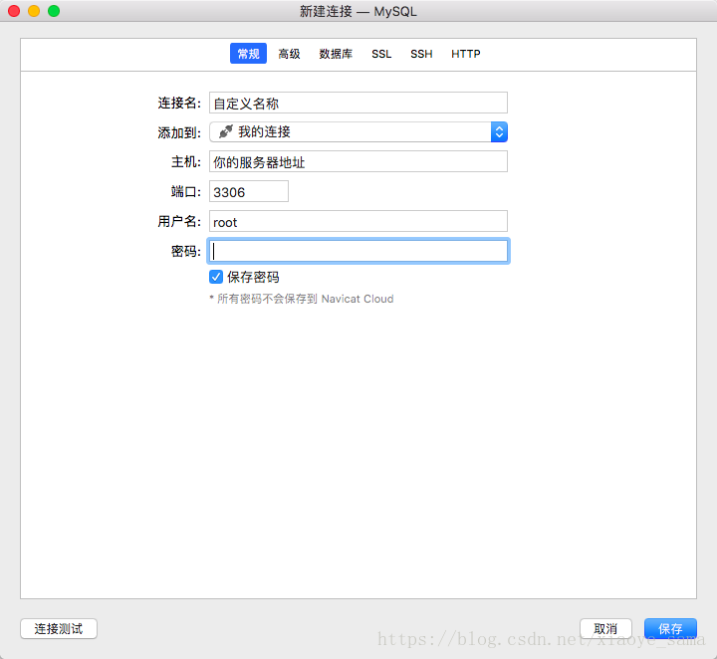Open the 添加到 dropdown arrow
The height and width of the screenshot is (659, 717).
499,132
